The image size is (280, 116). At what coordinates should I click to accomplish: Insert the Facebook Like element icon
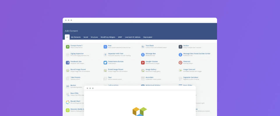click(x=68, y=63)
